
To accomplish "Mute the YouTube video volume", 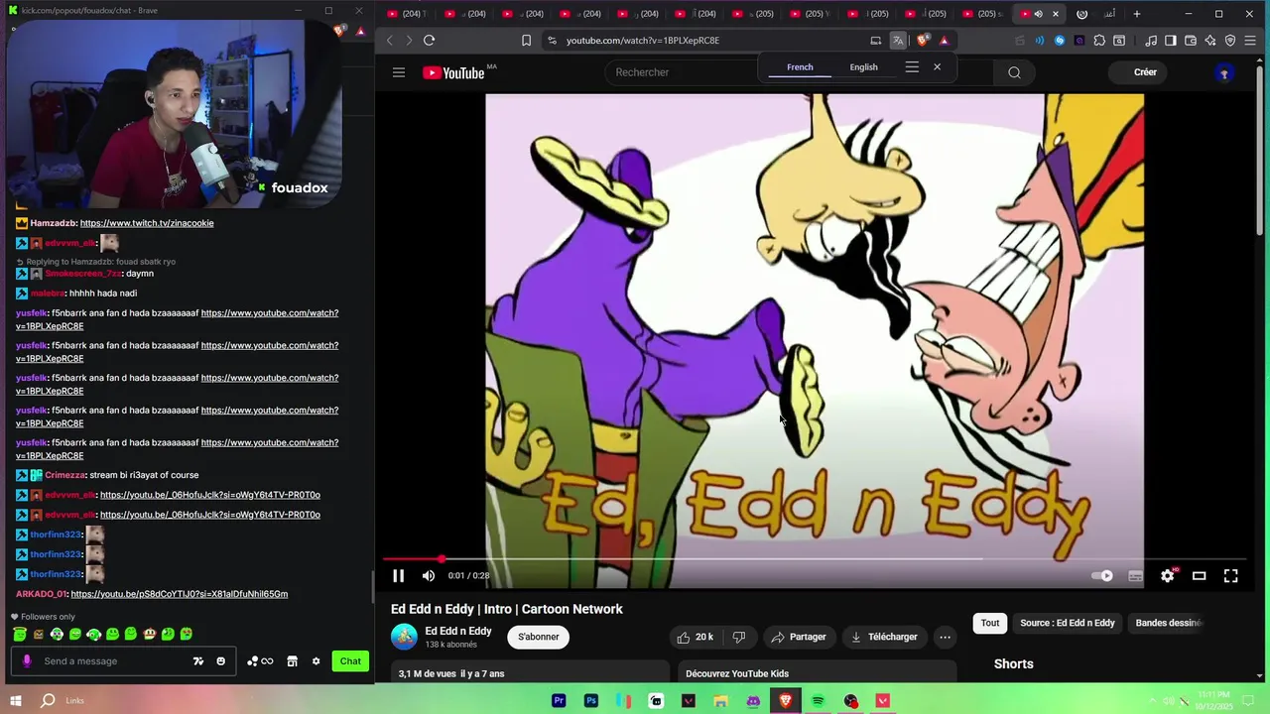I will click(429, 575).
